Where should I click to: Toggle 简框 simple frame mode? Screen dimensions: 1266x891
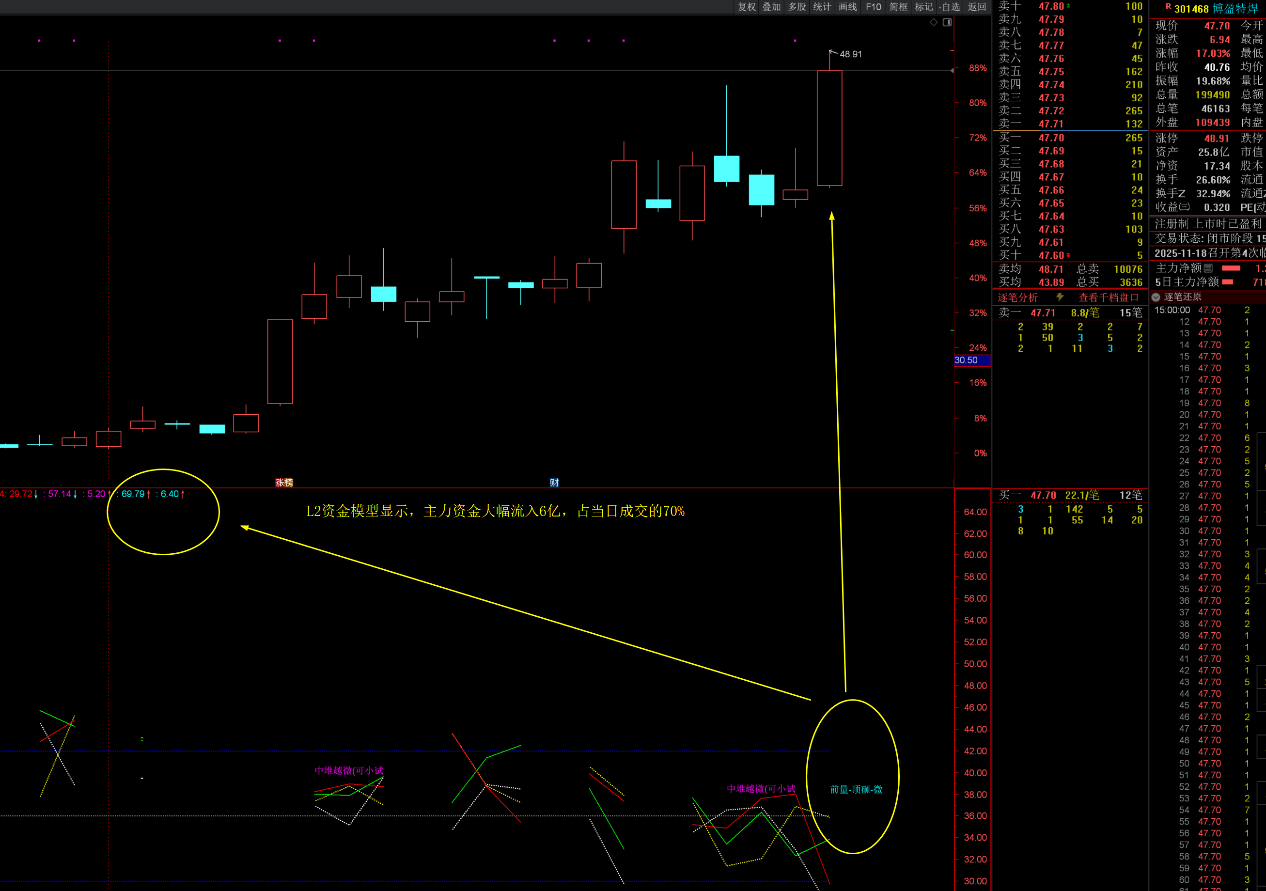(x=898, y=7)
